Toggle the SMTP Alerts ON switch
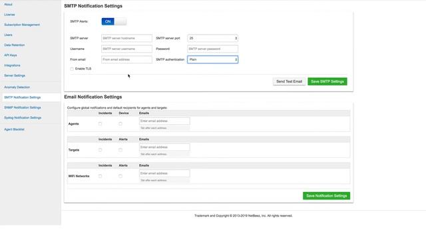Viewport: 426px width, 240px height. (114, 21)
